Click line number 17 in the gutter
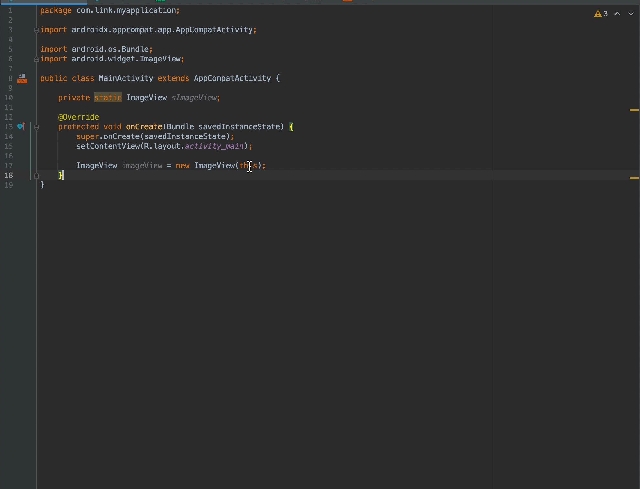 pos(9,166)
